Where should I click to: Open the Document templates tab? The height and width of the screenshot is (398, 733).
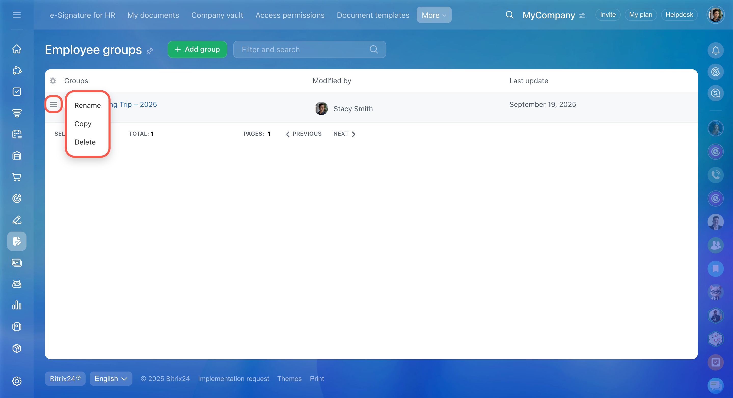coord(373,15)
